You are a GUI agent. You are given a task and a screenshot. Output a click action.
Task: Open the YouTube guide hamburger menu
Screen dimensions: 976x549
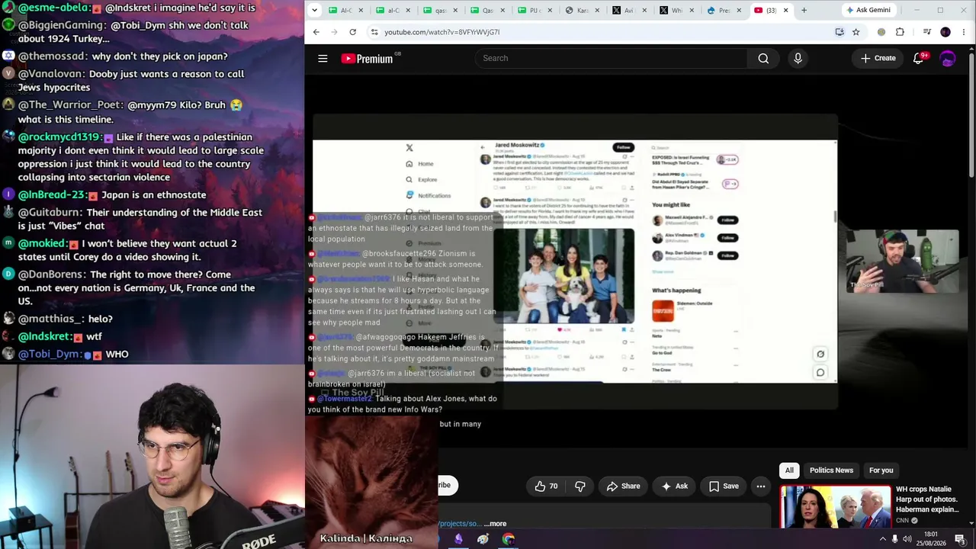[x=323, y=59]
